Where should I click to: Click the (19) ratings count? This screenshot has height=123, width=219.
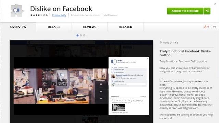(46, 15)
